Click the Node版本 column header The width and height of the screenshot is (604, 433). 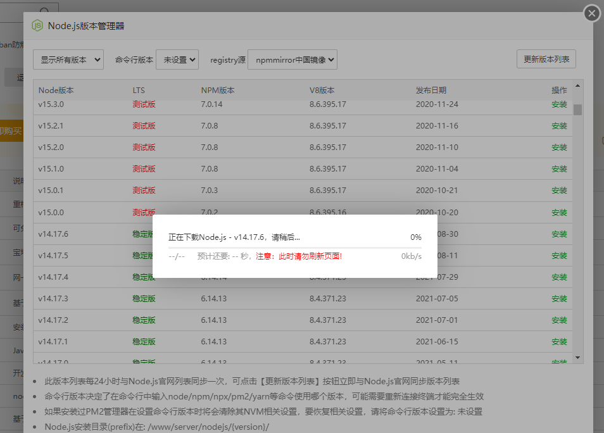pos(56,91)
